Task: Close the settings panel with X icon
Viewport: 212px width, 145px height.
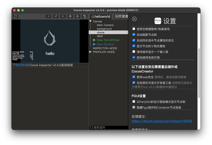Action: [x=134, y=19]
